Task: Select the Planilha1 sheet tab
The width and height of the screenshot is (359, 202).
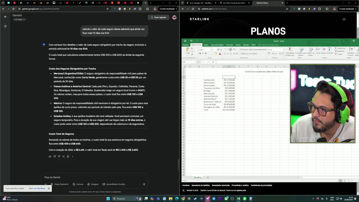Action: pyautogui.click(x=198, y=177)
